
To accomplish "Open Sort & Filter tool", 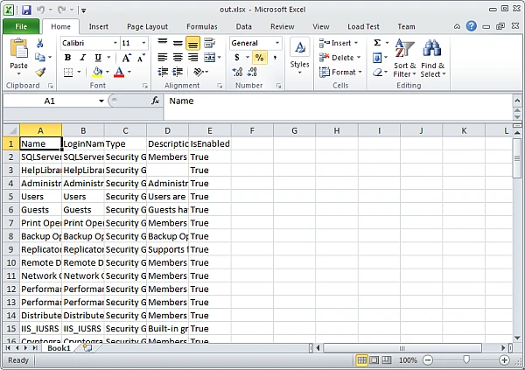I will click(x=404, y=48).
